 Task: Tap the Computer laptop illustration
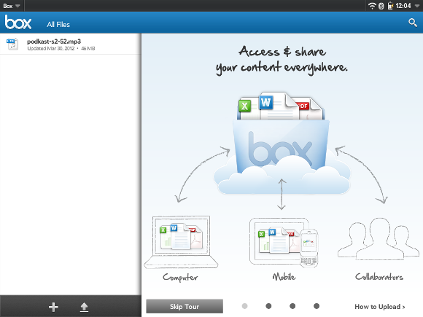pos(181,242)
